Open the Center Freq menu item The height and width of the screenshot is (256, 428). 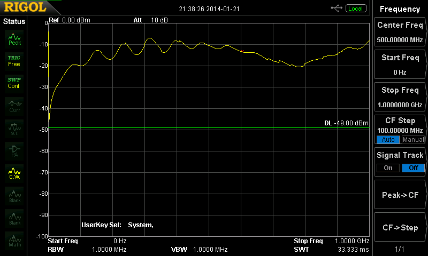(400, 32)
